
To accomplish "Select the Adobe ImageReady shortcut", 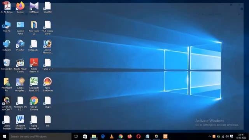I will (20, 84).
